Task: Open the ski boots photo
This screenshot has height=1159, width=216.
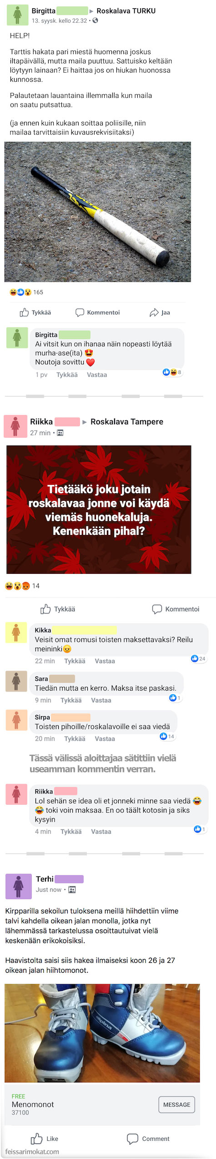Action: pyautogui.click(x=102, y=1033)
